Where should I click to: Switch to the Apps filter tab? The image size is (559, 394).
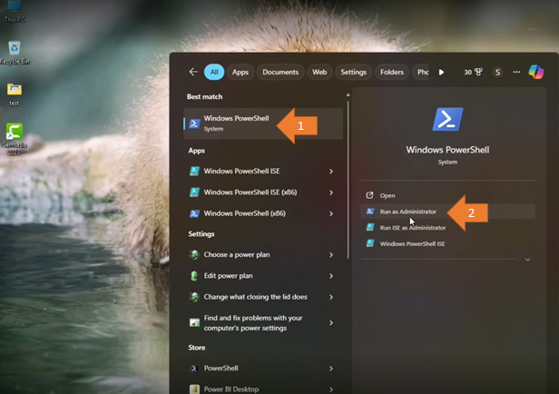240,72
